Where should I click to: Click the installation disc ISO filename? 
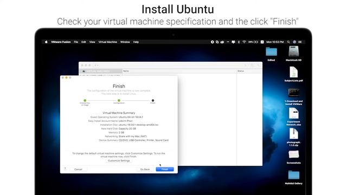(x=139, y=125)
